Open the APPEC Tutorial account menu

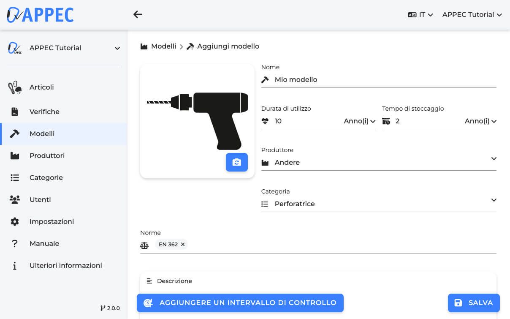(x=472, y=15)
